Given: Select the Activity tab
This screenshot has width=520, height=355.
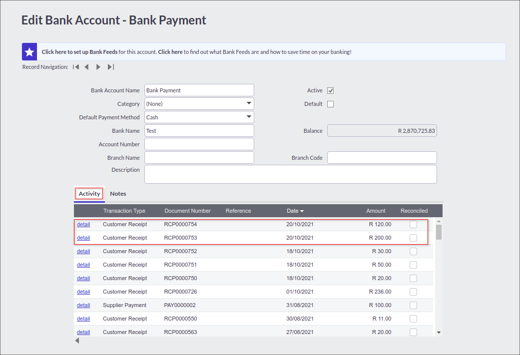Looking at the screenshot, I should click(x=88, y=194).
